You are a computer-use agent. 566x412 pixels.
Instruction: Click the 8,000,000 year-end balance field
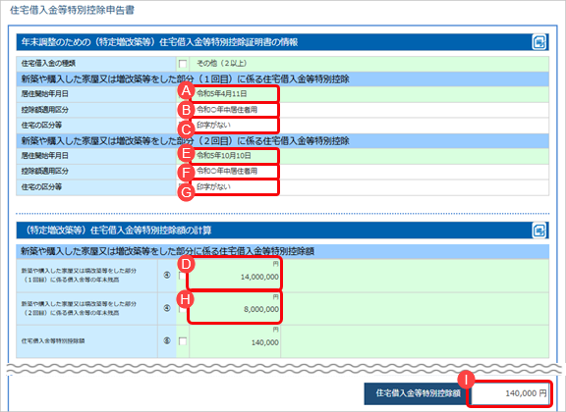pos(235,307)
